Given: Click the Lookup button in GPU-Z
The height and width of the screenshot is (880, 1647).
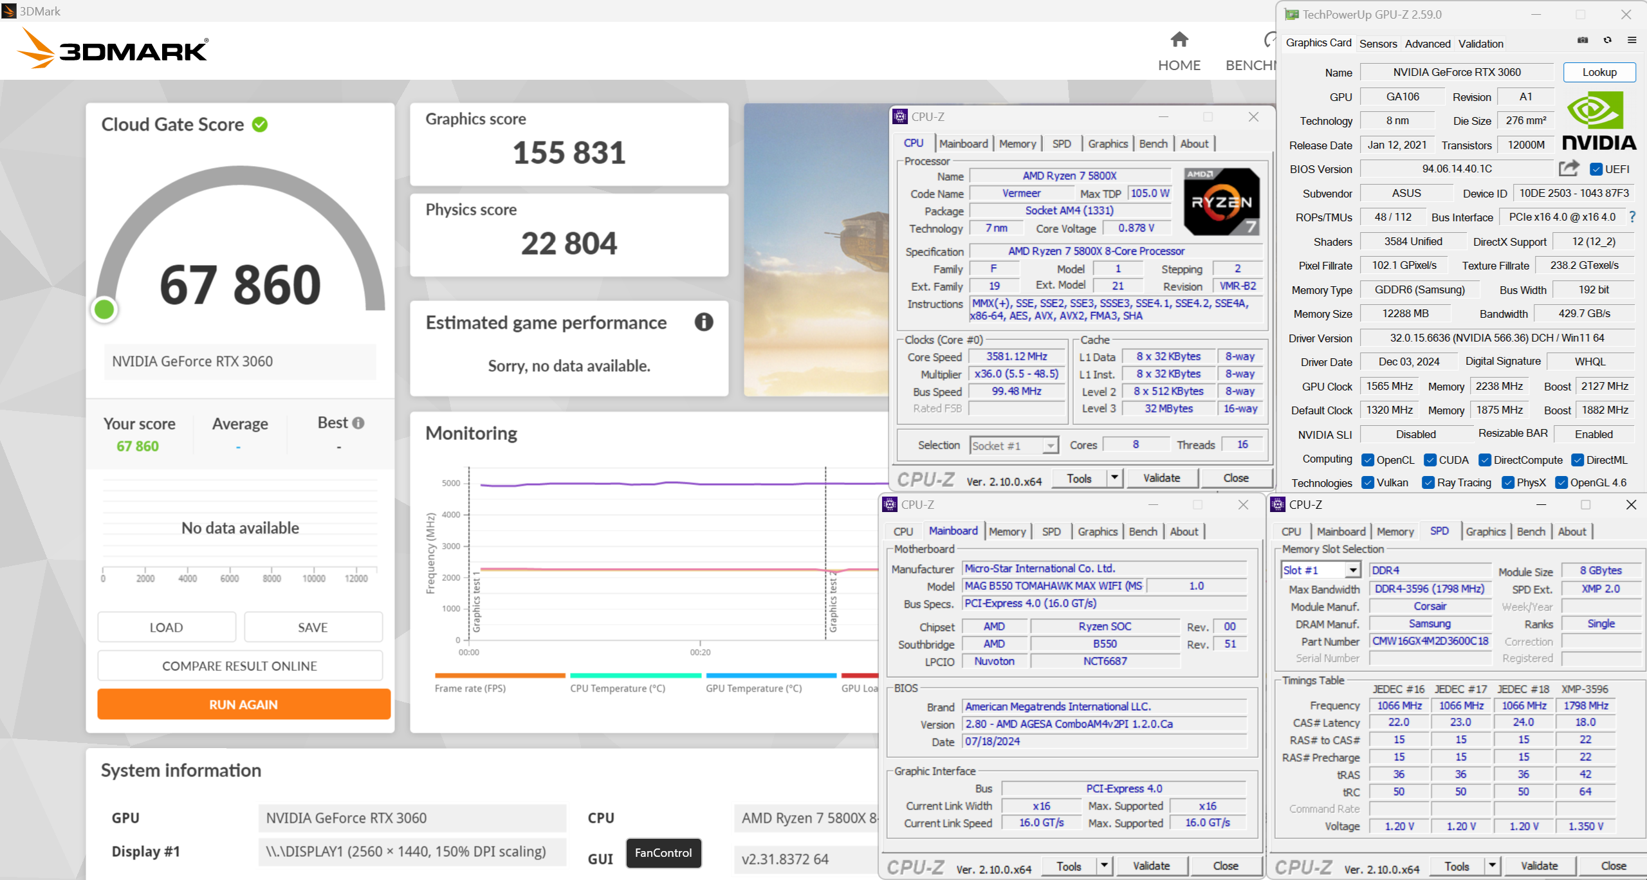Looking at the screenshot, I should tap(1599, 72).
